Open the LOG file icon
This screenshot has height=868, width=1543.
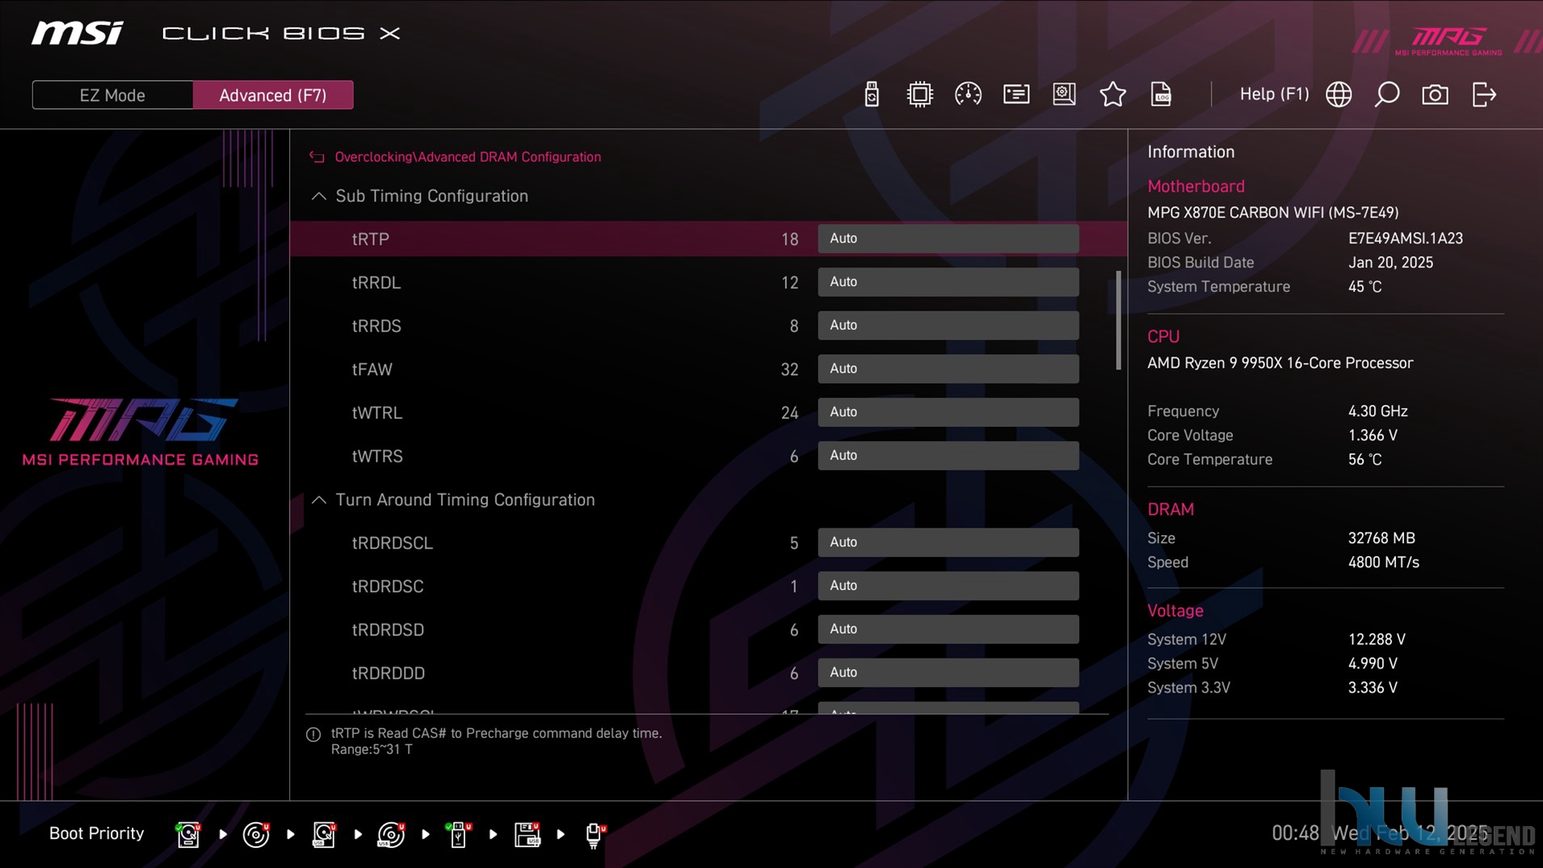tap(1161, 95)
